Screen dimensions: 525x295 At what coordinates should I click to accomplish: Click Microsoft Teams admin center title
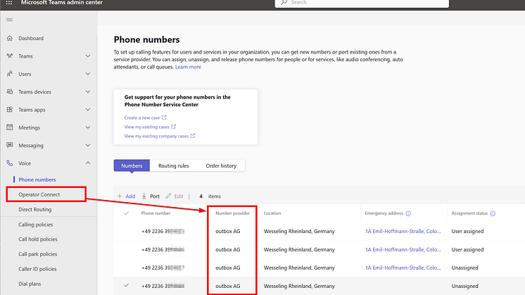[x=62, y=3]
